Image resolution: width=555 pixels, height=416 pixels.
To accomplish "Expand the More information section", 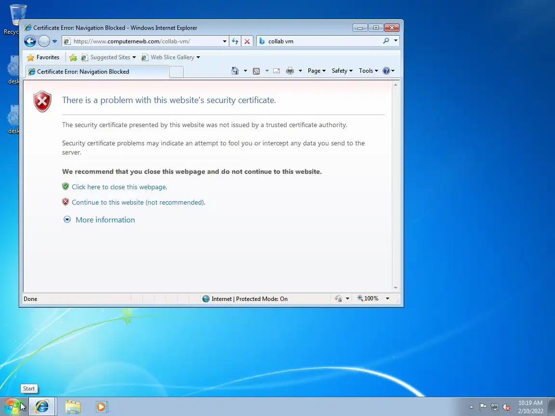I will [x=105, y=220].
